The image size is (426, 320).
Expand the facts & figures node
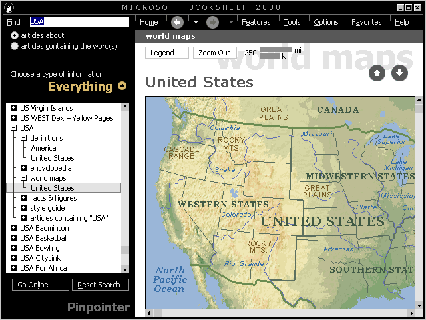pos(24,198)
